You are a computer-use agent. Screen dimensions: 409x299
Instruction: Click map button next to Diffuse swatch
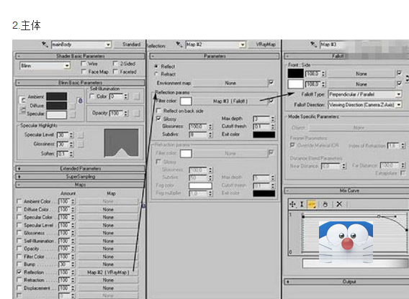[73, 106]
